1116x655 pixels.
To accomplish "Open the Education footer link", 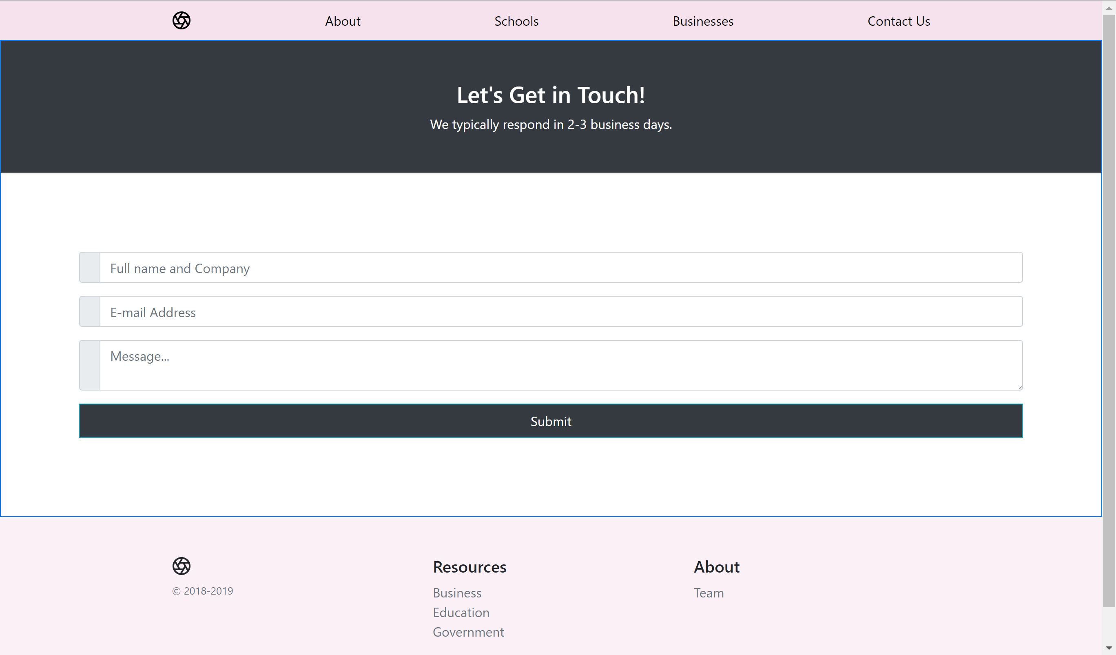I will (461, 613).
